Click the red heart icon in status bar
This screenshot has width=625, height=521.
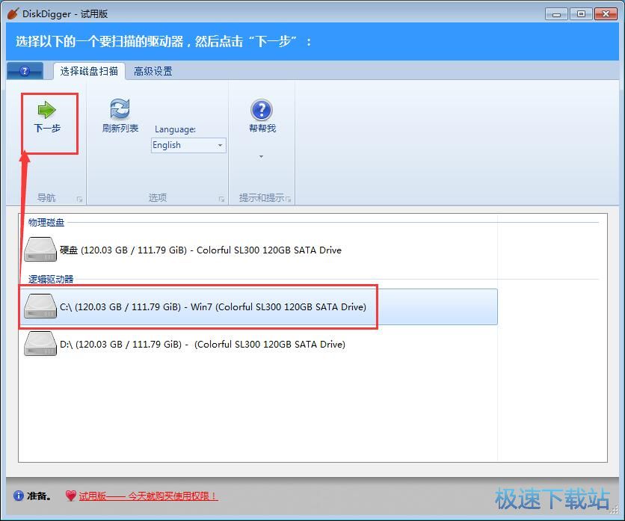70,496
